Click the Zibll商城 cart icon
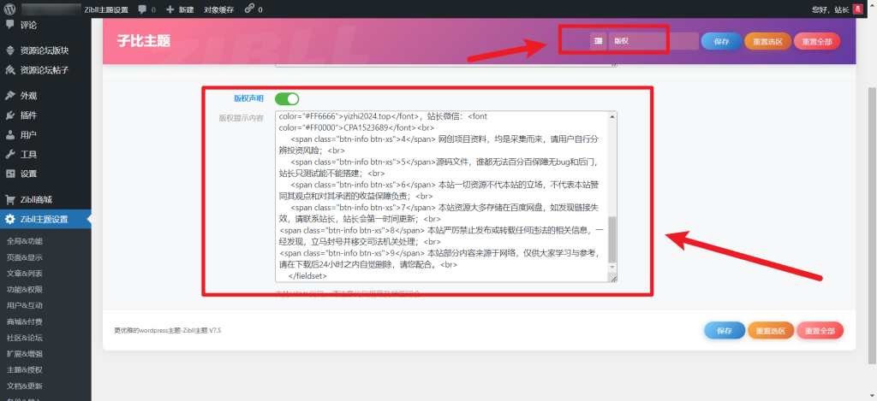Viewport: 877px width, 401px height. coord(10,199)
